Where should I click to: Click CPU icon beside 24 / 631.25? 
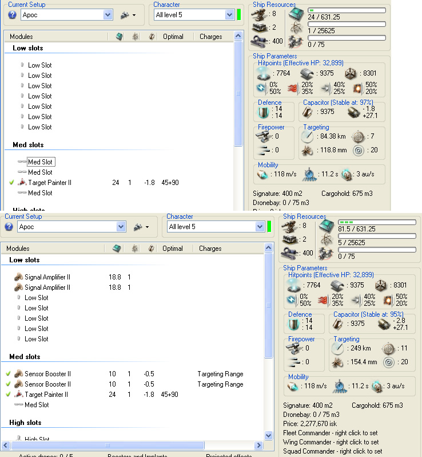(296, 13)
